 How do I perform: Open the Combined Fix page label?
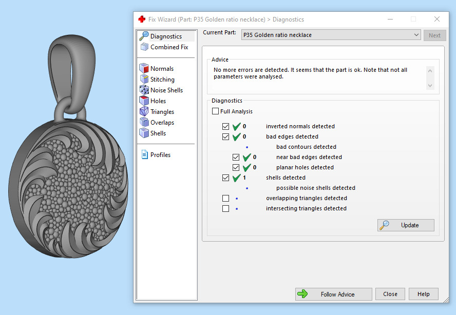pyautogui.click(x=169, y=47)
